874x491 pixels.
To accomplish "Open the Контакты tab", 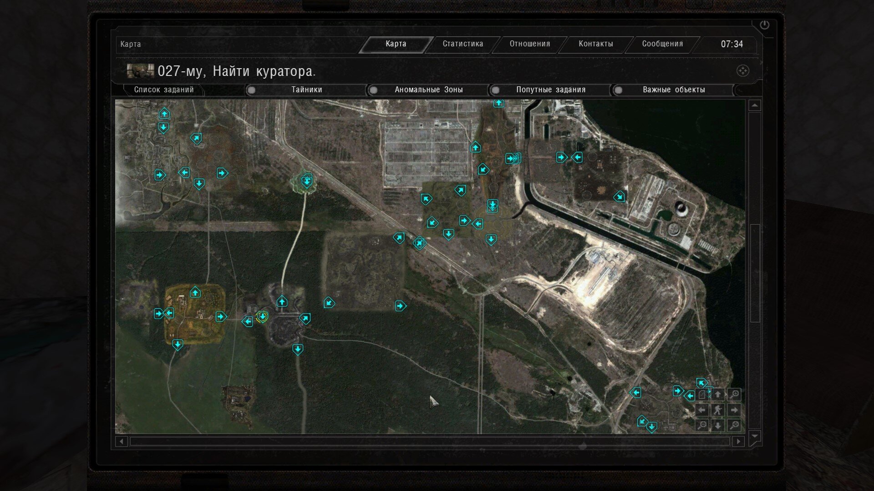I will click(x=595, y=44).
